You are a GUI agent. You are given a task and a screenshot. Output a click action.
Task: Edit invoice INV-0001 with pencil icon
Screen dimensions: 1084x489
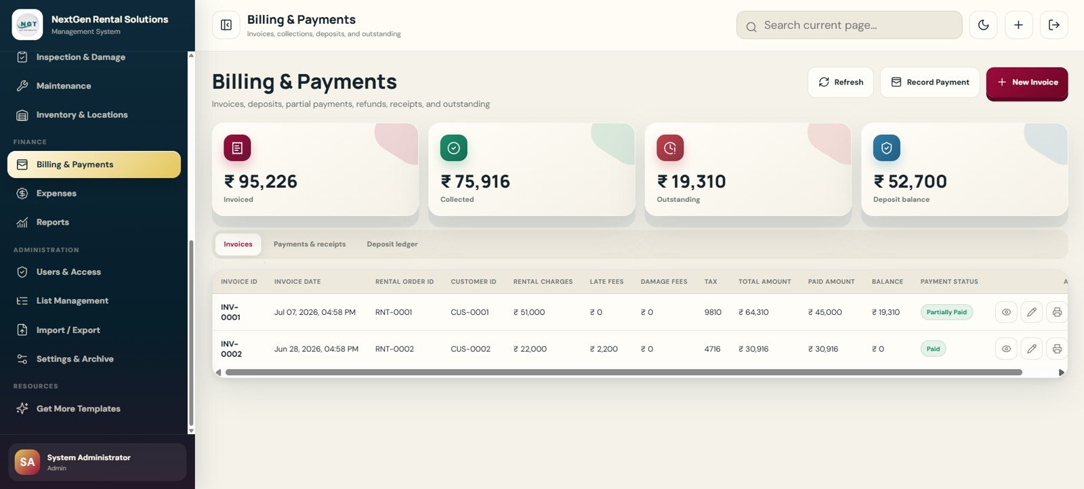[x=1031, y=312]
